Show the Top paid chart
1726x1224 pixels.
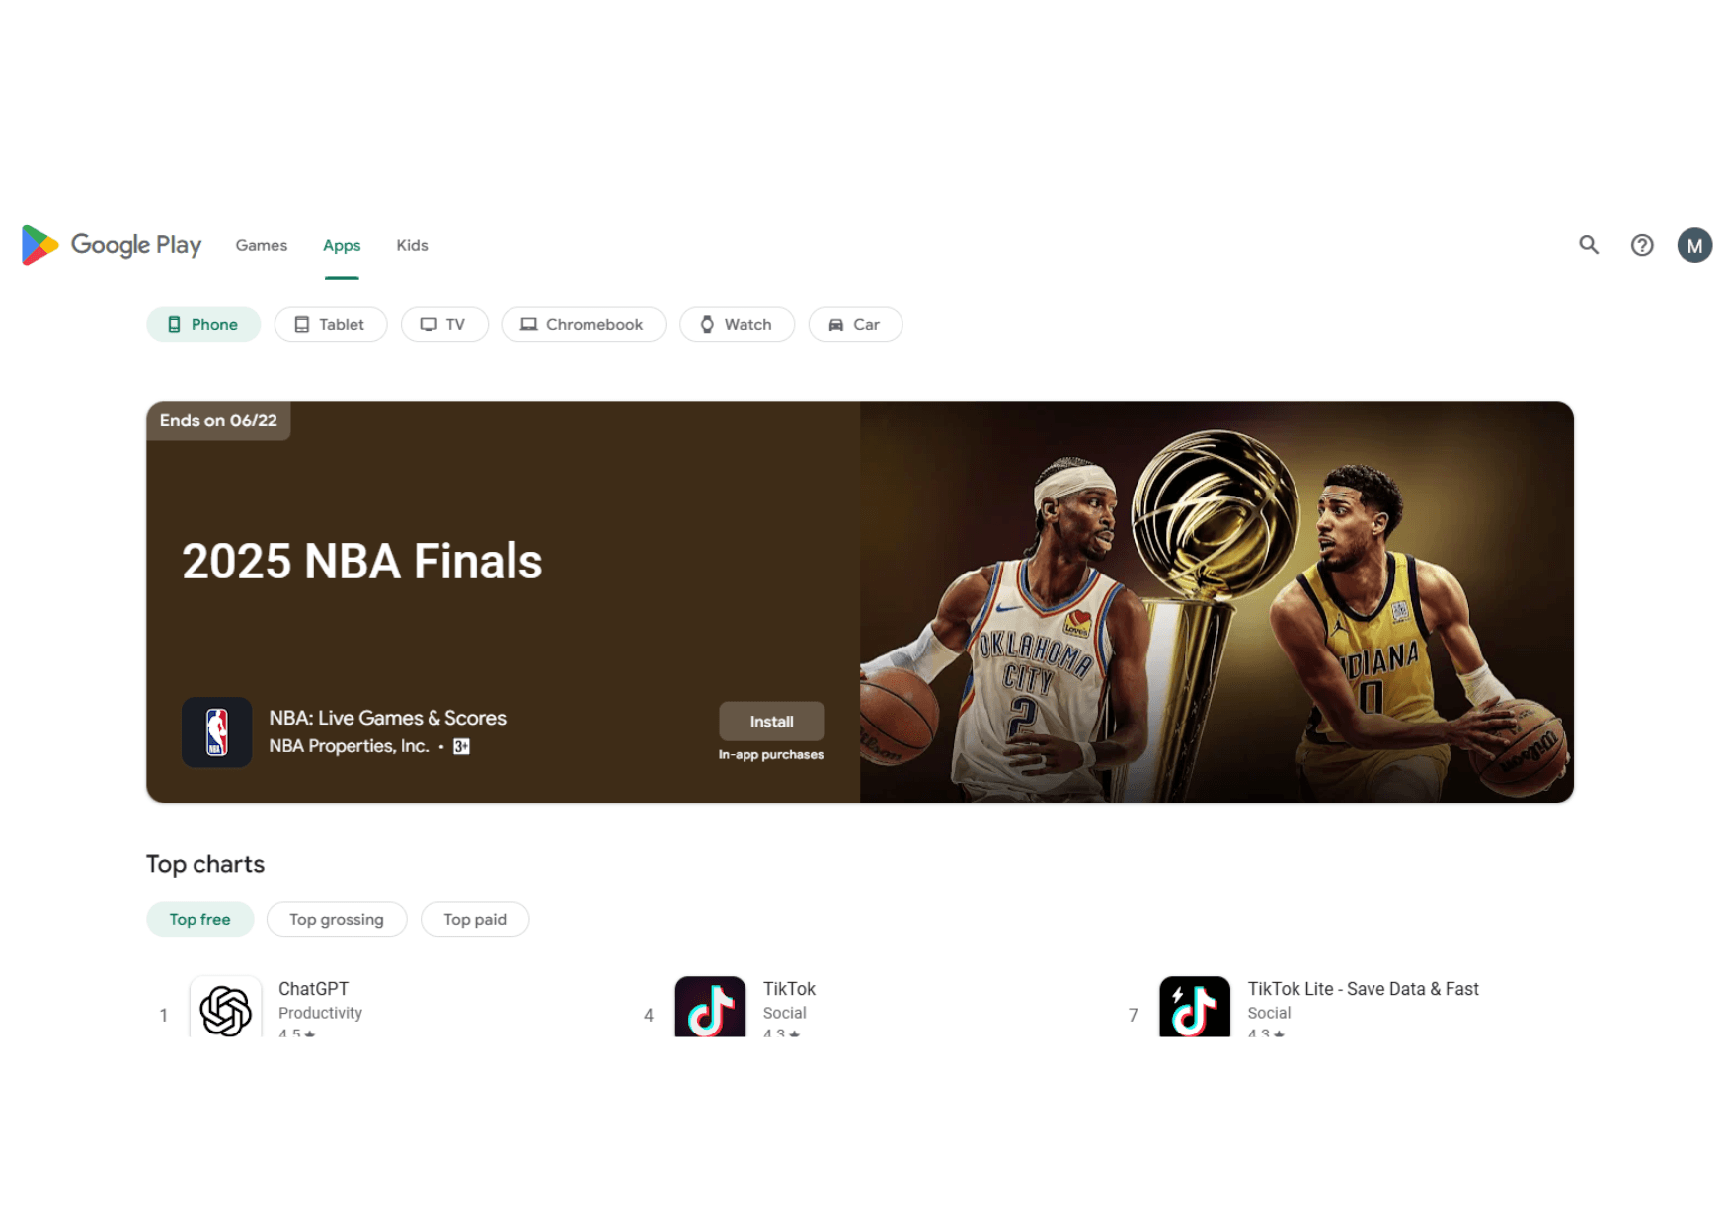coord(474,919)
